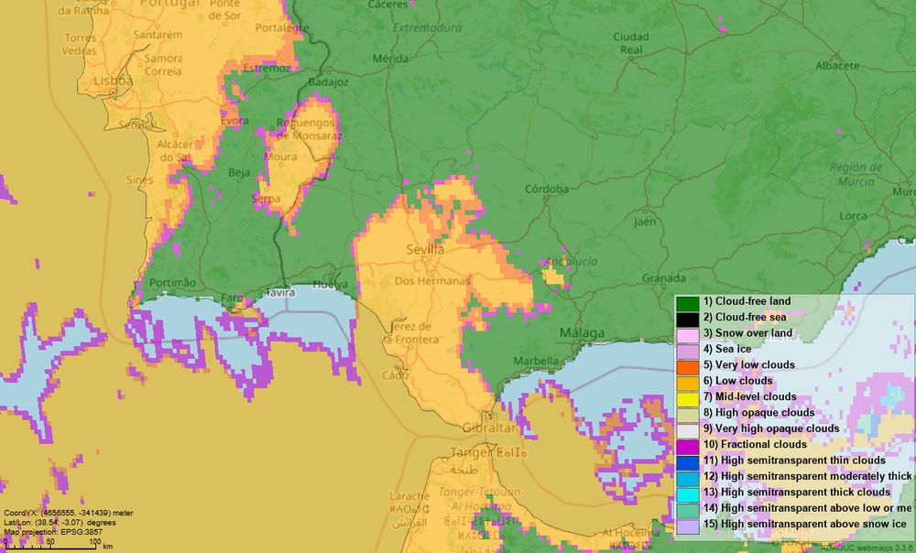
Task: Click the Región de Murcia label
Action: (x=856, y=175)
